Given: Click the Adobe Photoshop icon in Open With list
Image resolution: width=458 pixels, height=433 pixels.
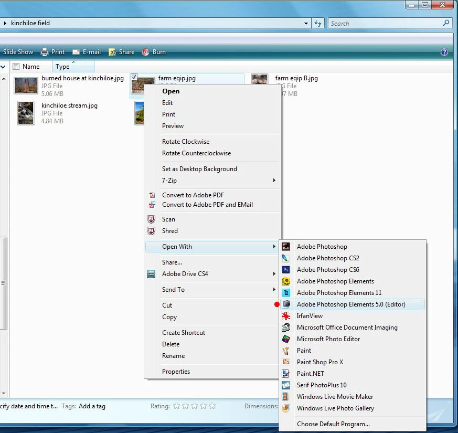Looking at the screenshot, I should [x=286, y=247].
